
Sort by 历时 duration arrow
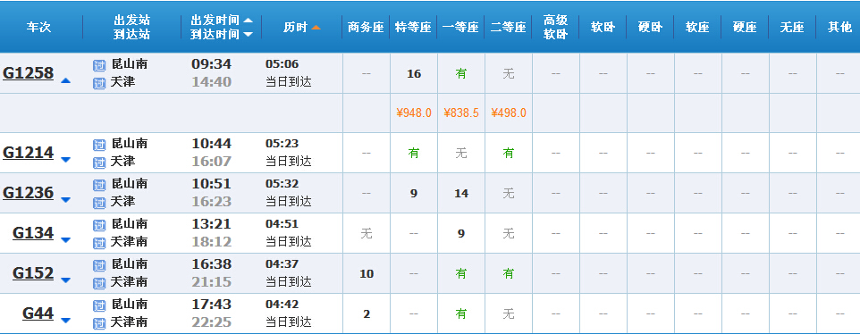[316, 28]
